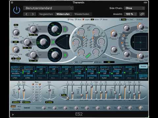Click the Distortion amount knob

[126, 28]
